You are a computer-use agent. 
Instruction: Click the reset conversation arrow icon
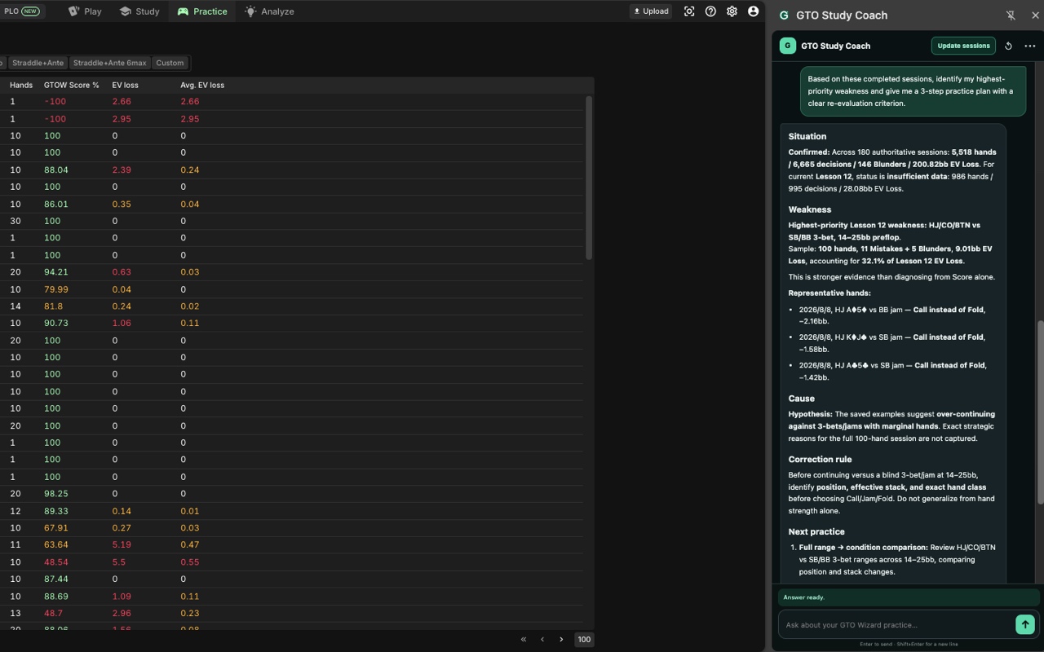(1008, 46)
